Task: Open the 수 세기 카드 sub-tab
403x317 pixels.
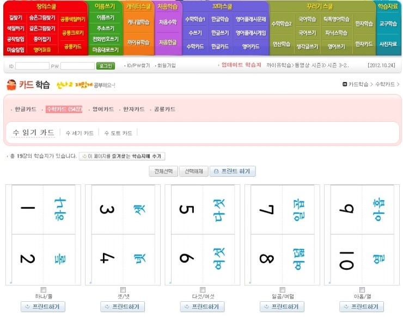Action: [x=79, y=133]
